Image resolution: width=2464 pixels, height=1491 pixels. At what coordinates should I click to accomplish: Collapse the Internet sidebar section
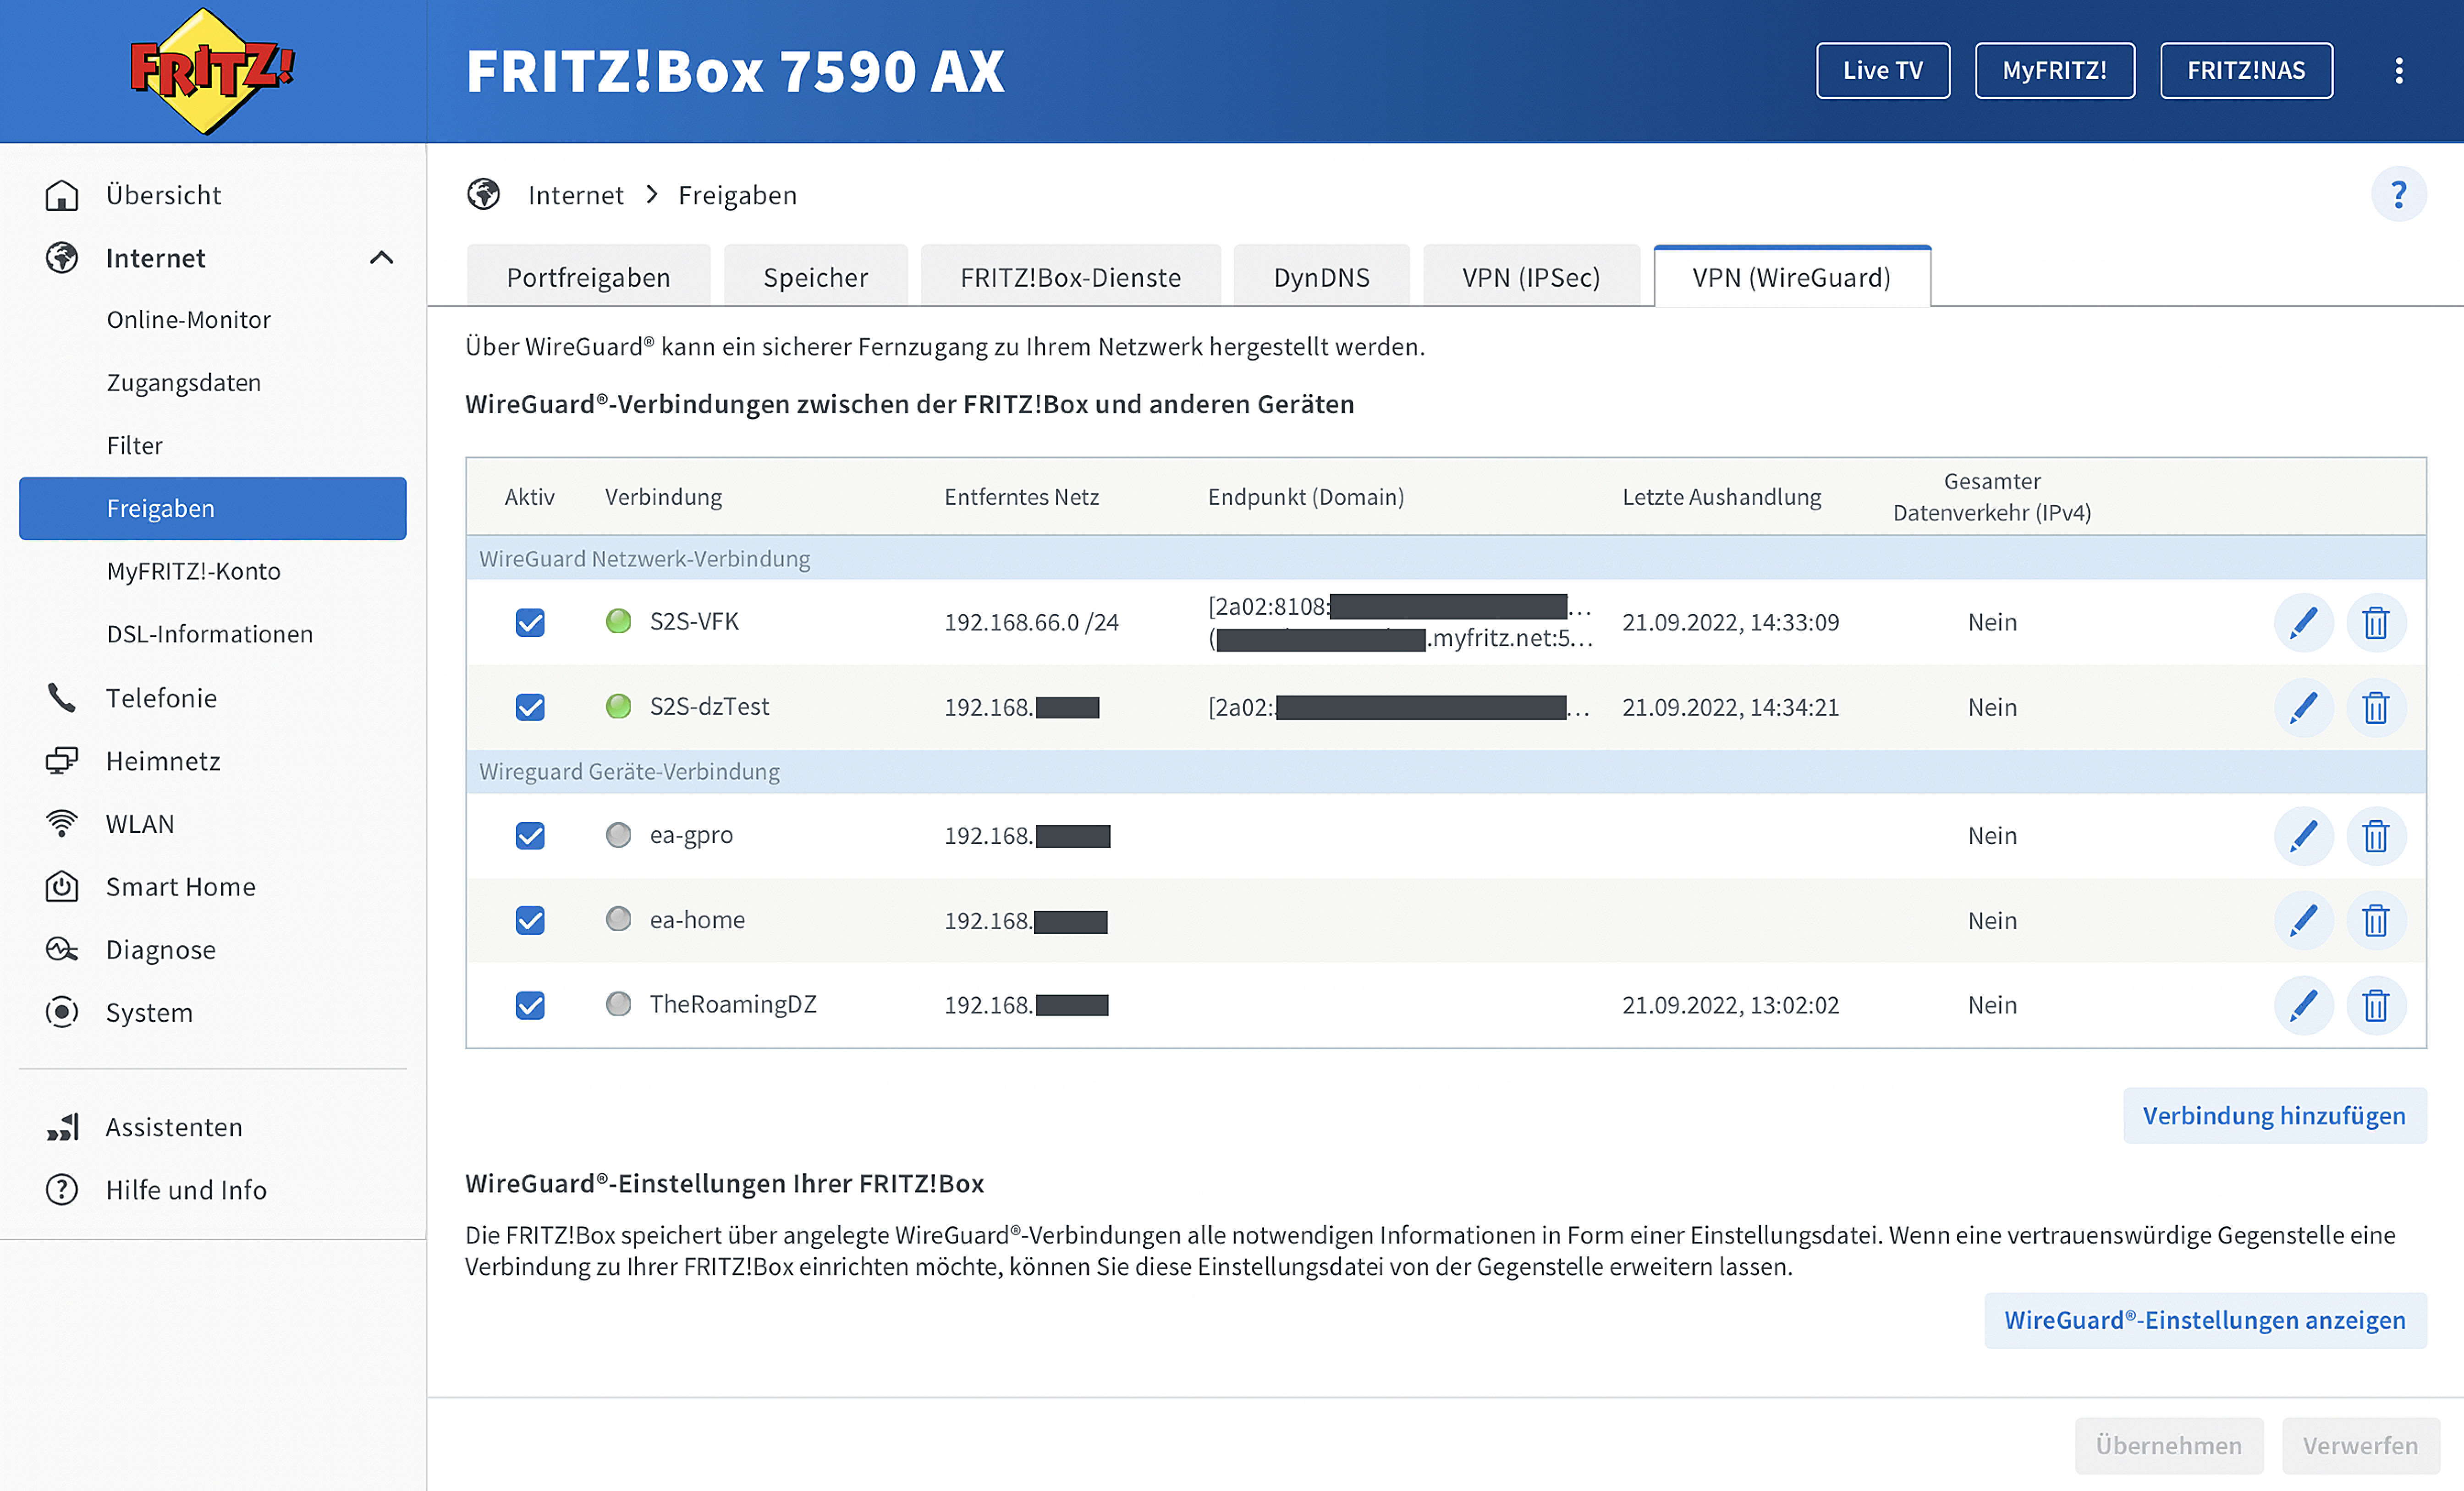pos(381,258)
